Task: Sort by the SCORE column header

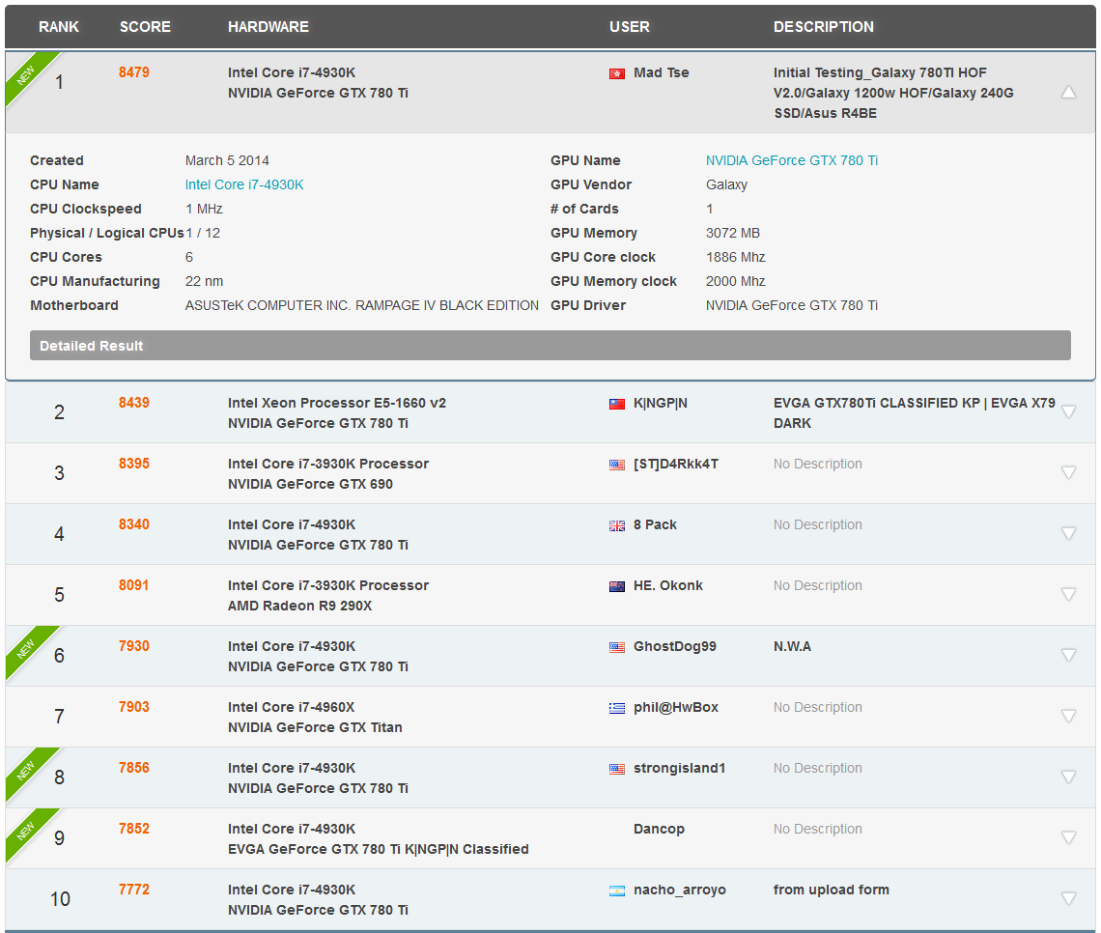Action: click(x=145, y=27)
